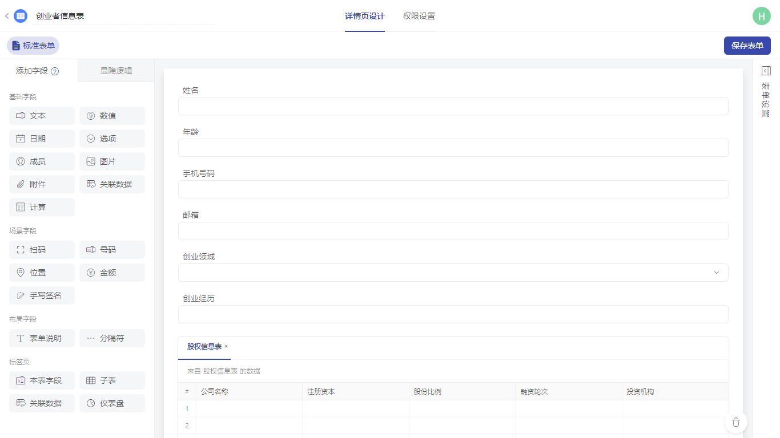780x438 pixels.
Task: Click the 姓名 input field
Action: [453, 106]
